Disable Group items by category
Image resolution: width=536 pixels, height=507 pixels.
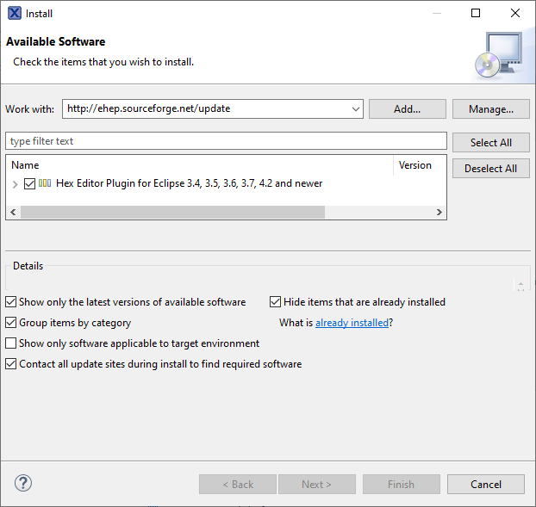point(11,323)
